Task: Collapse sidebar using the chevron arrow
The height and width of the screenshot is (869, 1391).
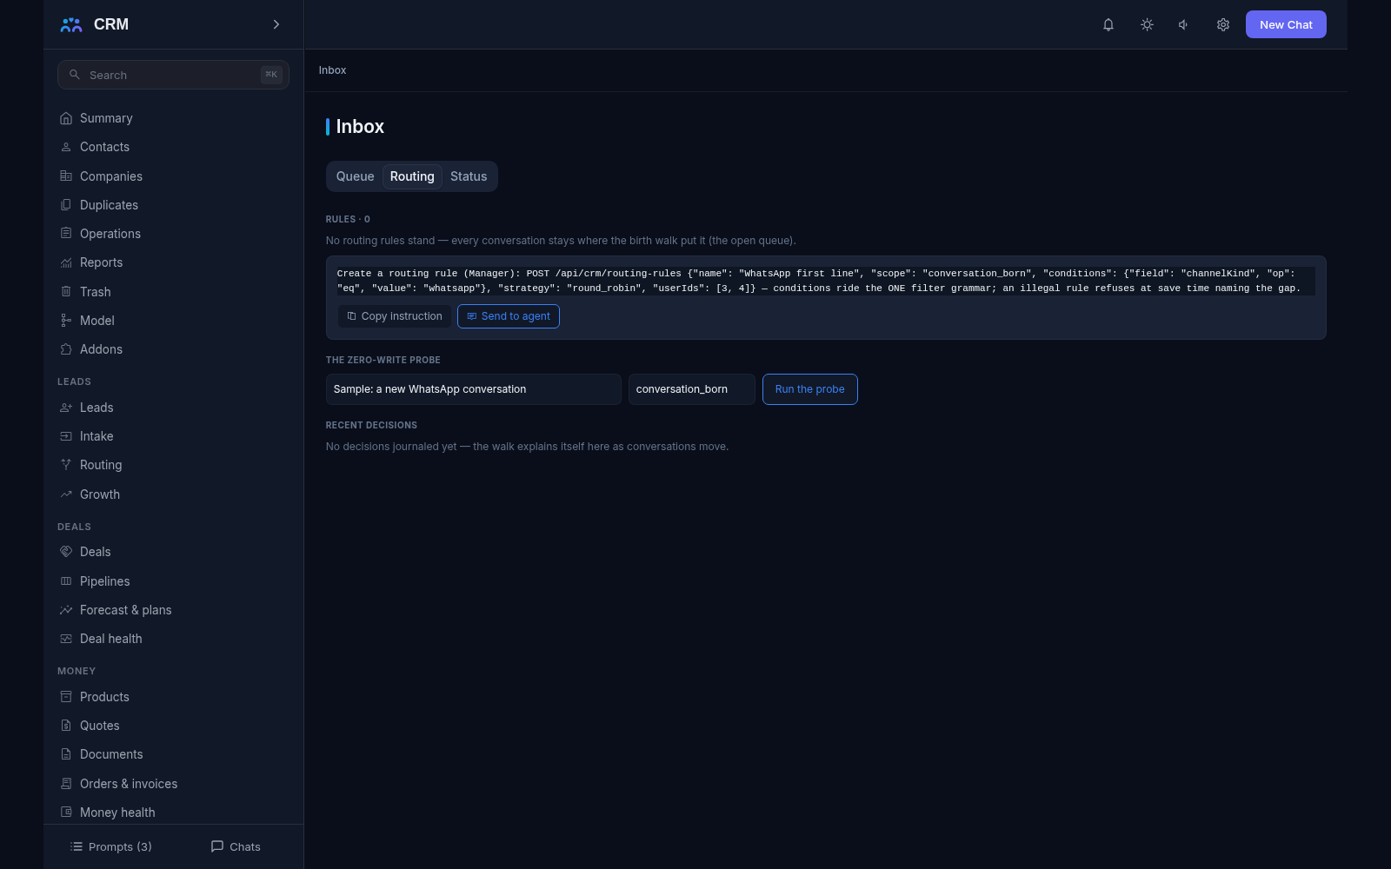Action: tap(276, 24)
